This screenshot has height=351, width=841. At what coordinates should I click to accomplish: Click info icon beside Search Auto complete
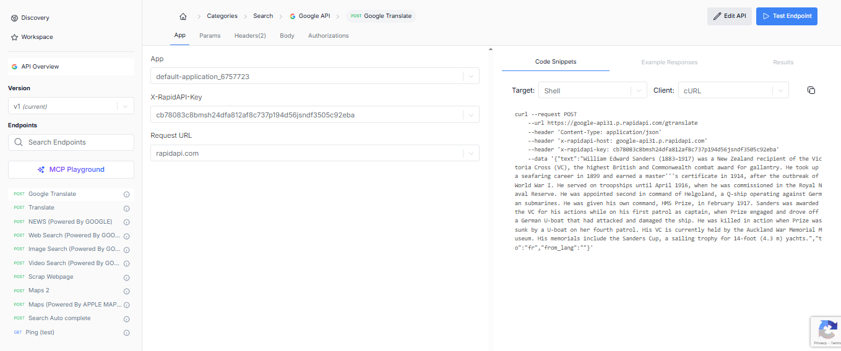point(127,319)
